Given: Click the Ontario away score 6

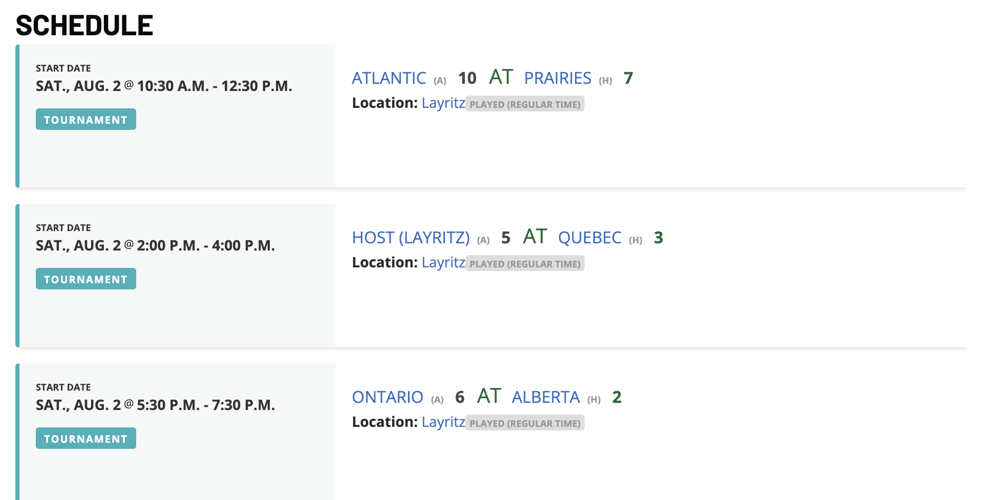Looking at the screenshot, I should pyautogui.click(x=460, y=397).
